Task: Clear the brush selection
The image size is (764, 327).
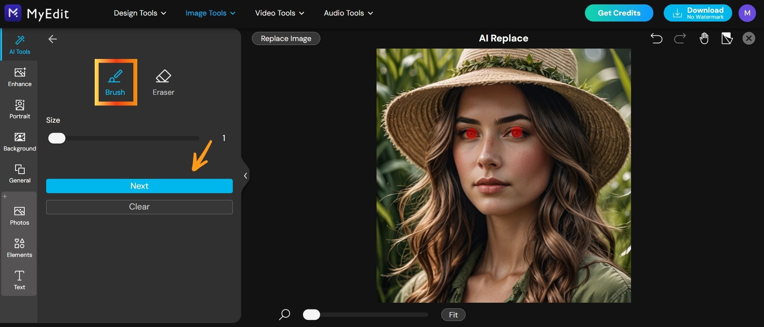Action: (139, 207)
